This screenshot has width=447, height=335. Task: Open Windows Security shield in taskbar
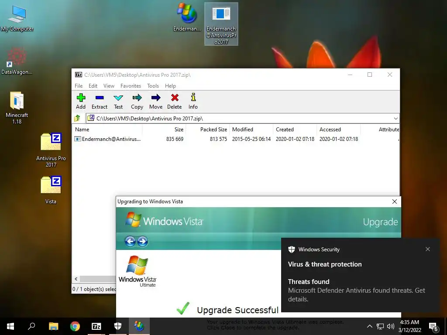[x=118, y=326]
